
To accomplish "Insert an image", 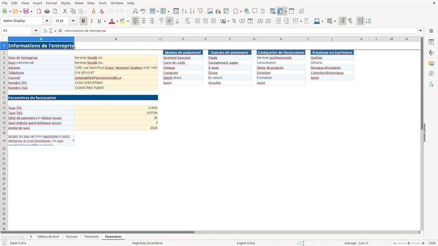I will click(x=210, y=11).
